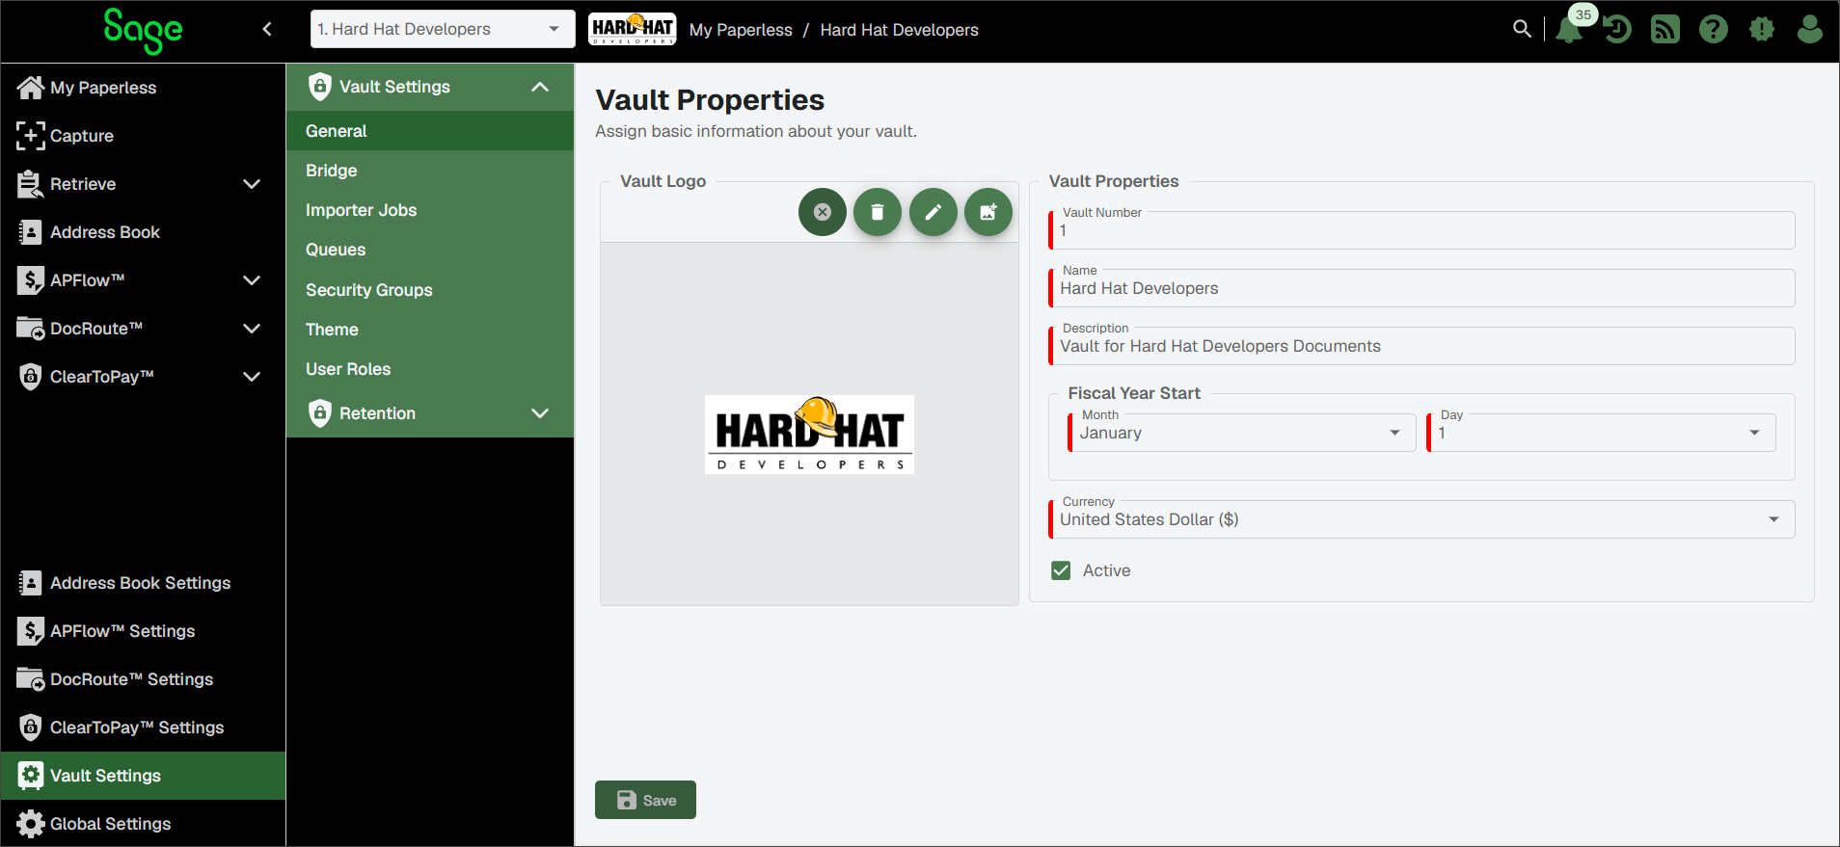Click the Retrieve icon in sidebar
The image size is (1840, 847).
(31, 184)
